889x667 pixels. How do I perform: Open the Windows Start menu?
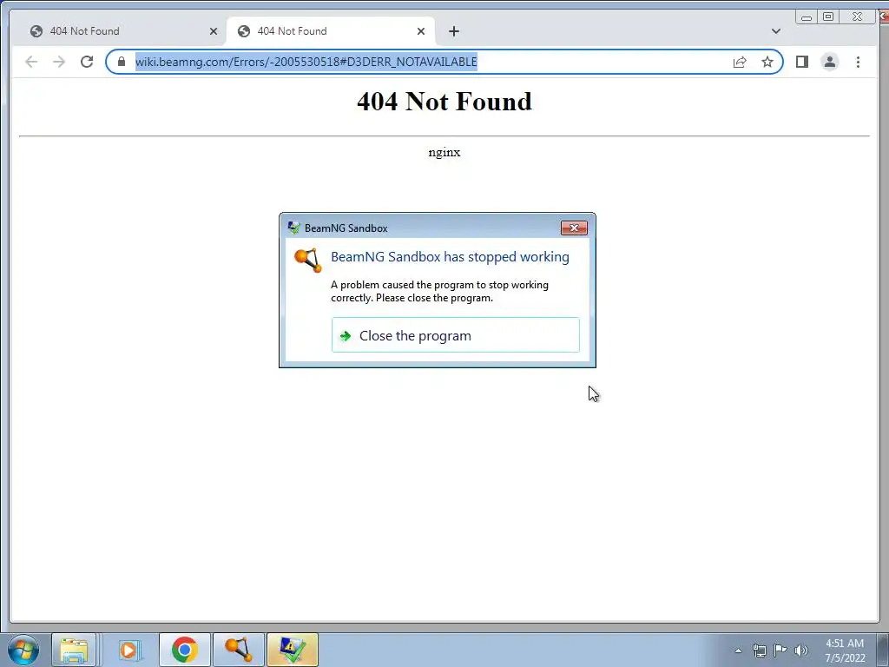pos(23,650)
